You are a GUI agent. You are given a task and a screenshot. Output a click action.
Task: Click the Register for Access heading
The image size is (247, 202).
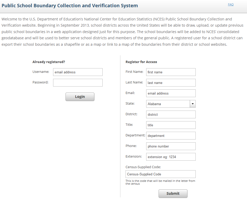(x=141, y=62)
